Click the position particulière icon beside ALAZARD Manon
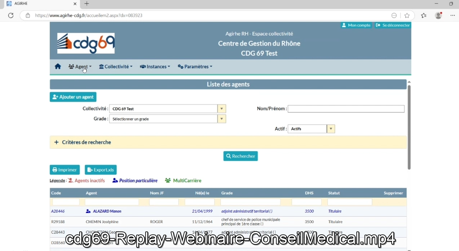Screen dimensions: 459x251 point(88,211)
